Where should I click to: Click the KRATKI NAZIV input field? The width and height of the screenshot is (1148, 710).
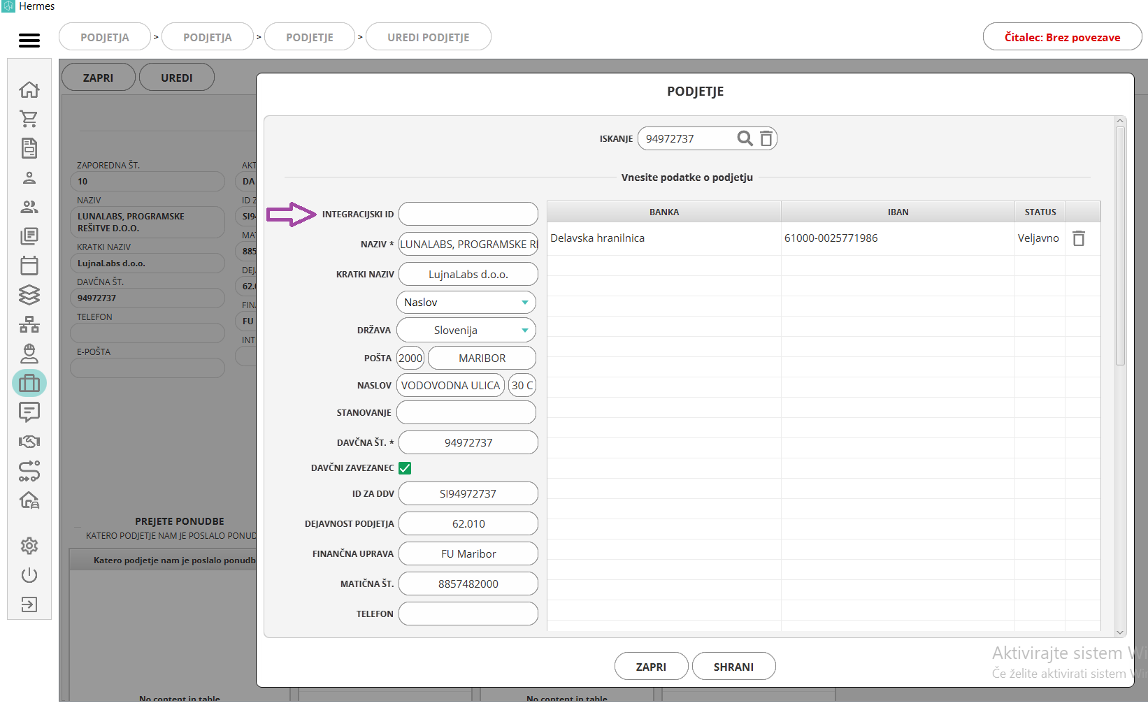pos(468,274)
